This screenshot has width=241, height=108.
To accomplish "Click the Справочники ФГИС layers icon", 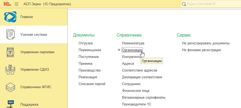I will 10,87.
